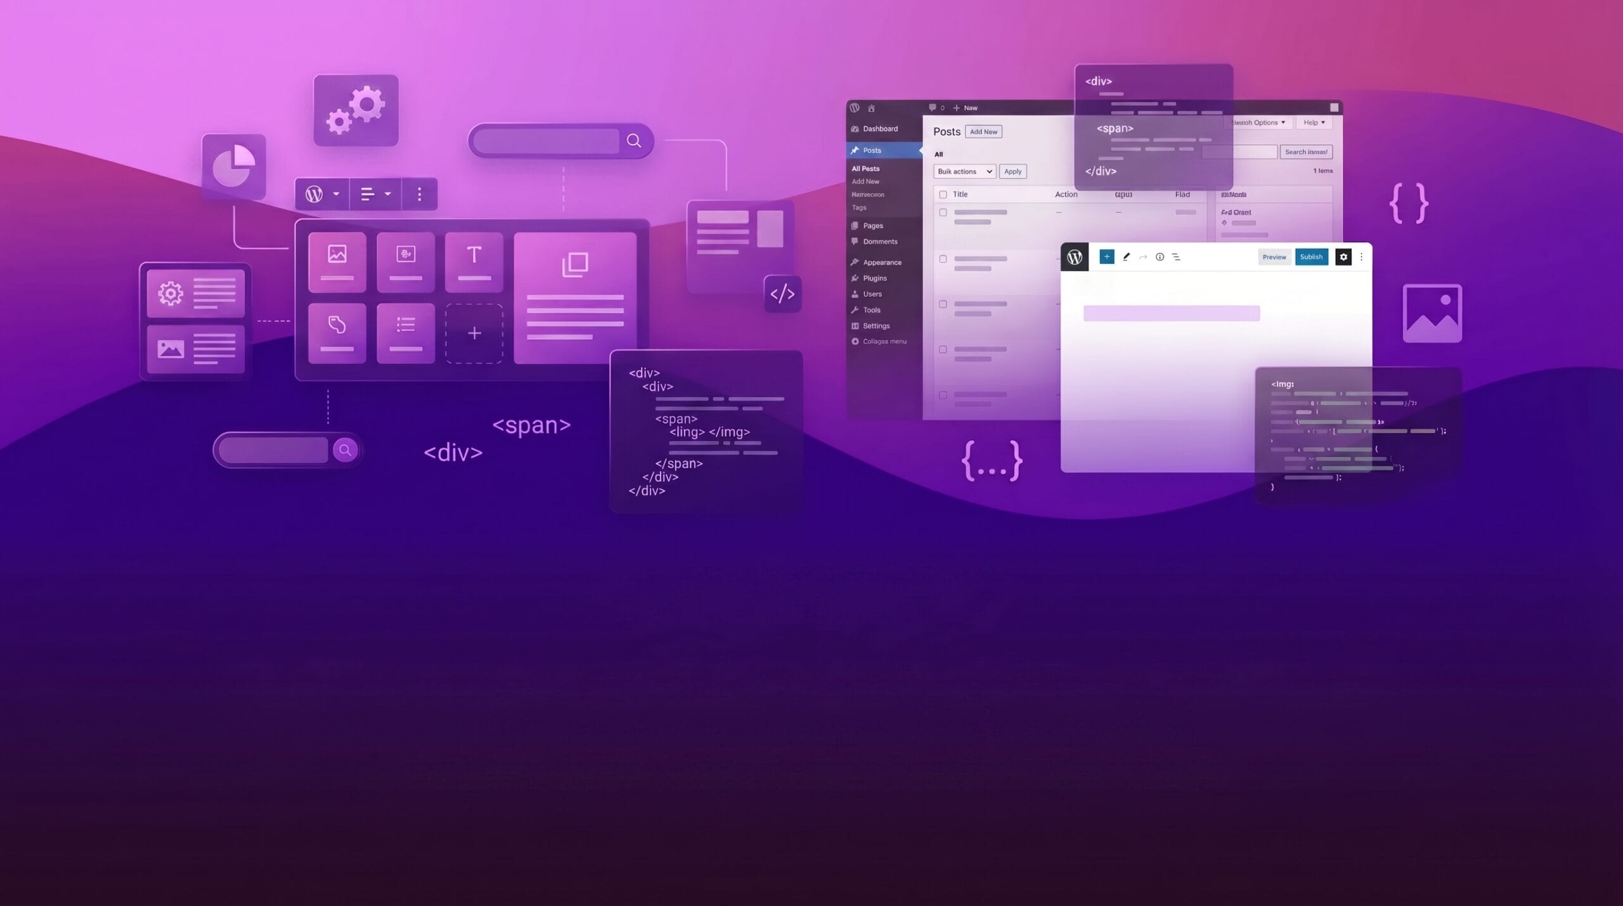Click the redo arrow in the editor toolbar

tap(1143, 257)
